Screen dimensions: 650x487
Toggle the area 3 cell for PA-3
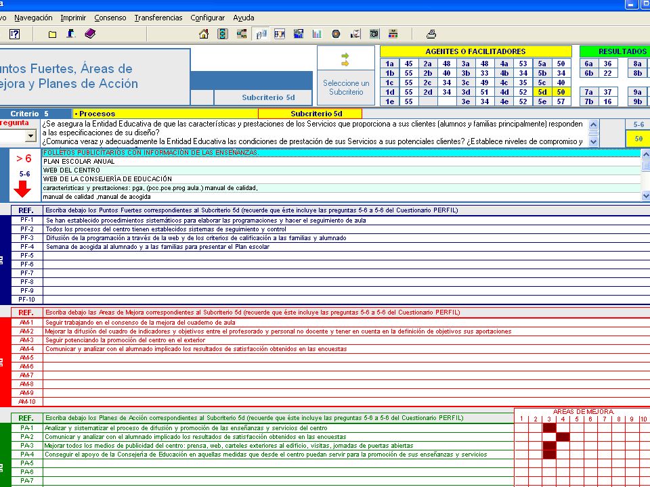click(549, 446)
